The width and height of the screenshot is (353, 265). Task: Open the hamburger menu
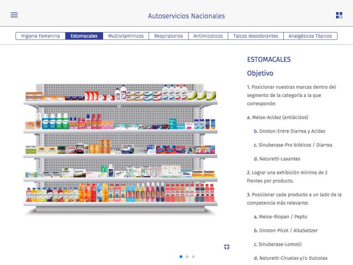pyautogui.click(x=14, y=15)
